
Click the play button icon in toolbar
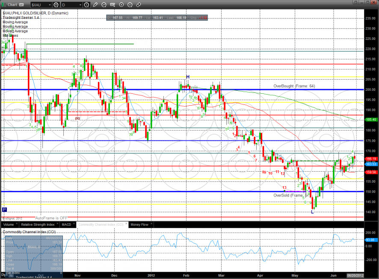pos(121,5)
